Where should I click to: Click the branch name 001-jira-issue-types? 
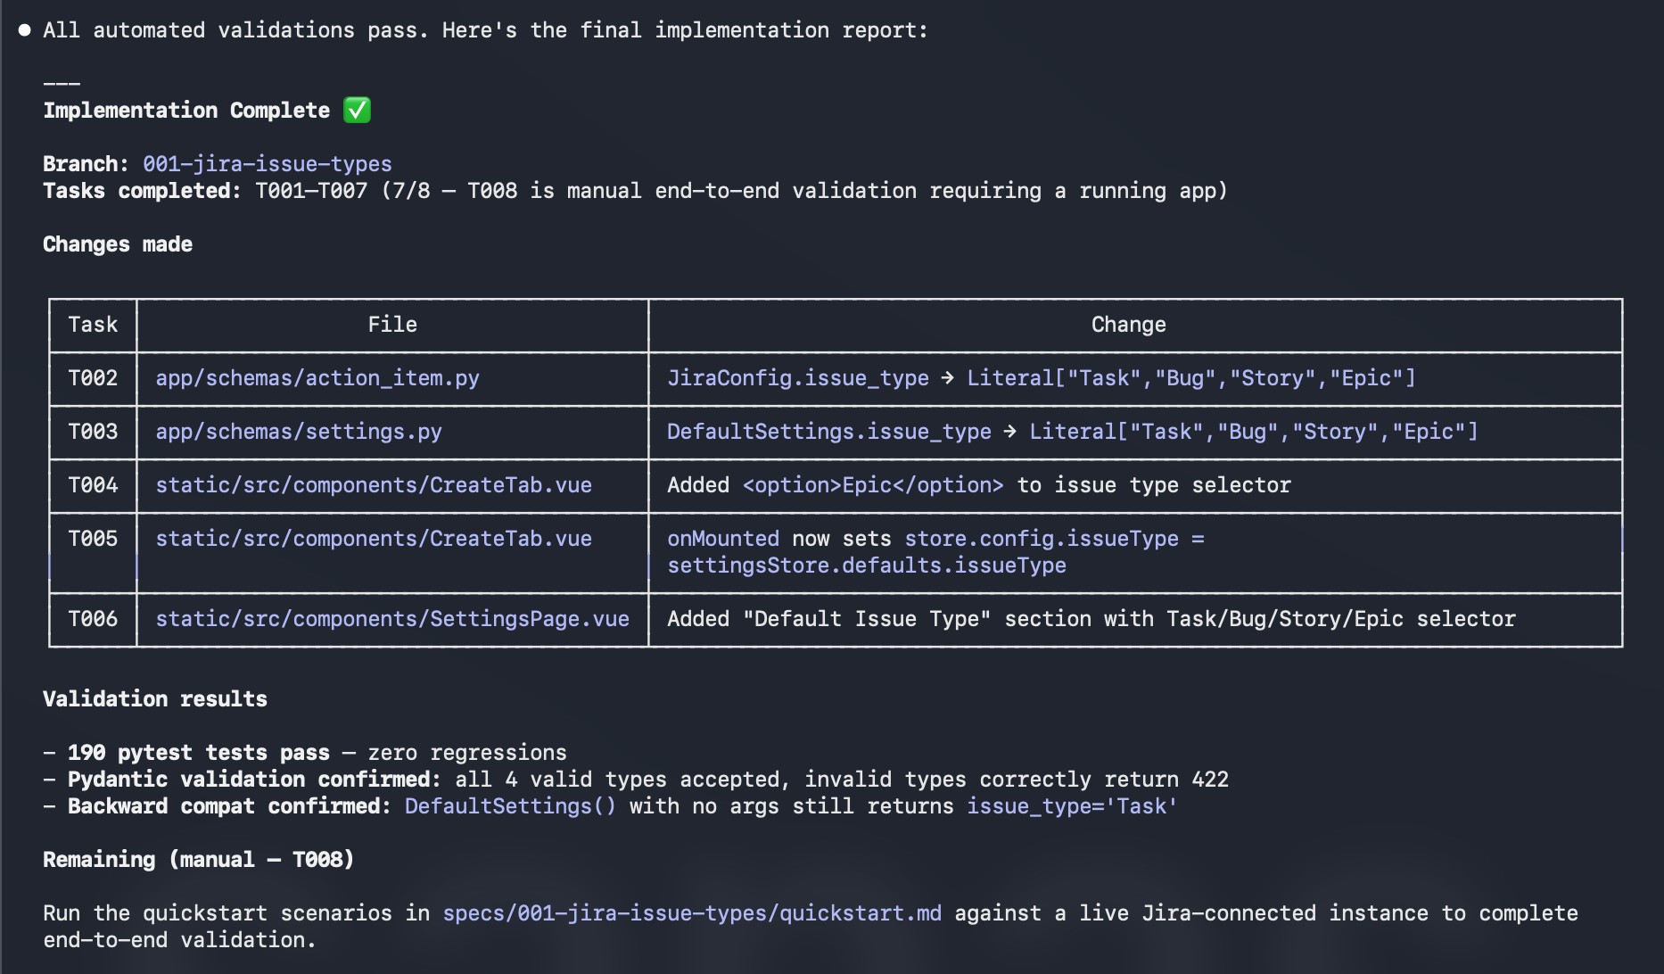coord(267,164)
